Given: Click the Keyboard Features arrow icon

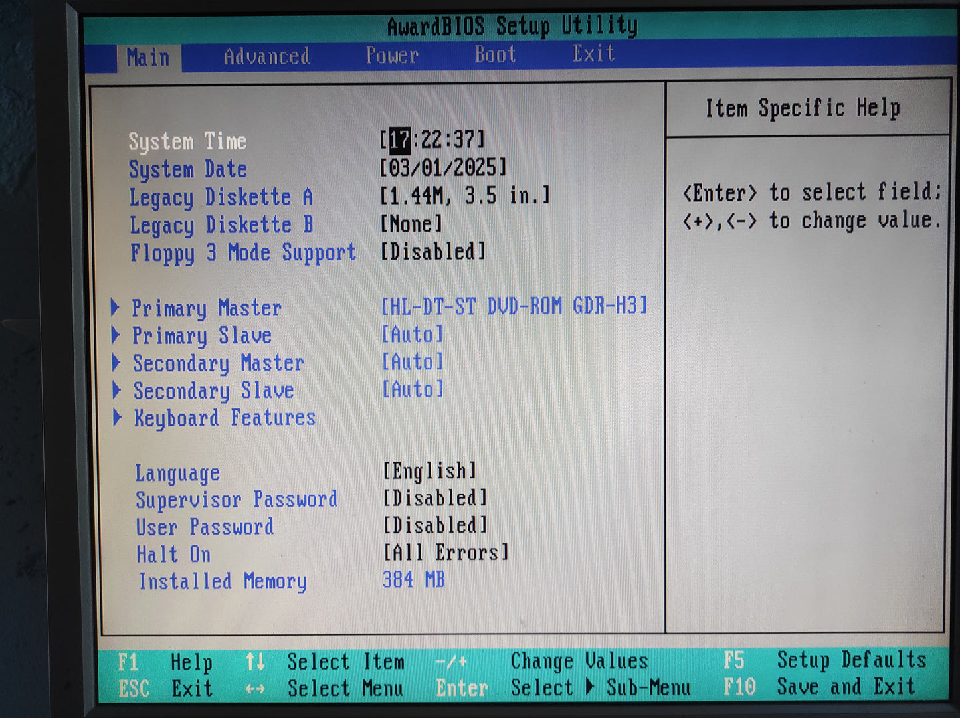Looking at the screenshot, I should click(x=118, y=418).
